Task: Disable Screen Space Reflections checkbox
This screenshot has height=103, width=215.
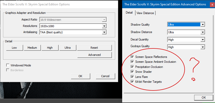Action: [x=132, y=57]
